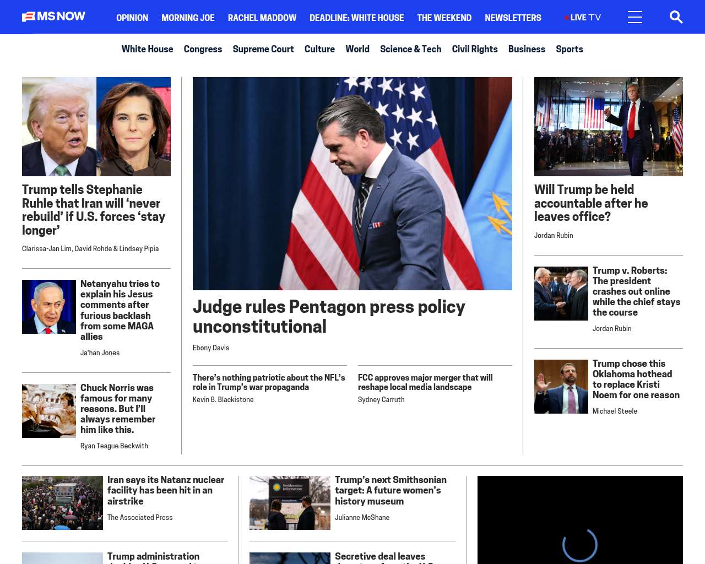
Task: Open the search magnifier icon
Action: pos(676,17)
